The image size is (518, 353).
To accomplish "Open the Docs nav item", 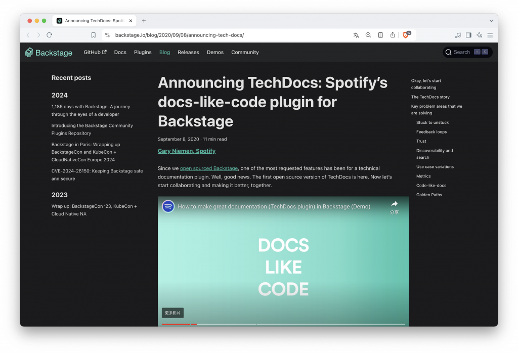I will pyautogui.click(x=120, y=52).
